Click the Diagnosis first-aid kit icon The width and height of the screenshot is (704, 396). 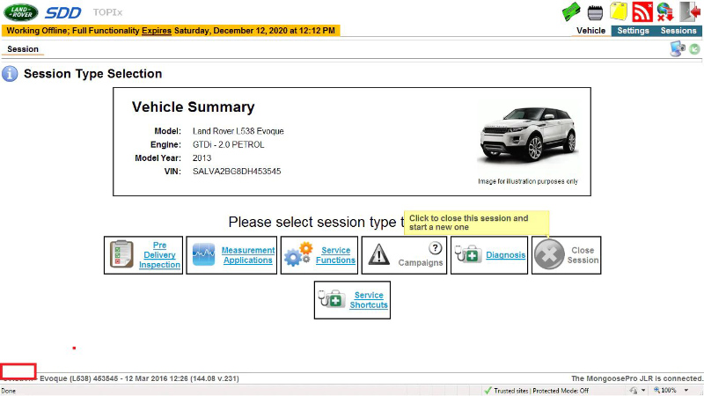(x=468, y=254)
